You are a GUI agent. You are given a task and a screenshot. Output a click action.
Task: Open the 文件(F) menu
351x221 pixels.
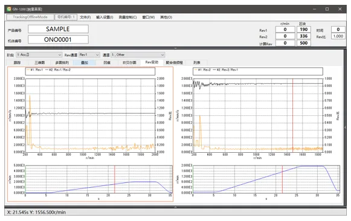(85, 18)
